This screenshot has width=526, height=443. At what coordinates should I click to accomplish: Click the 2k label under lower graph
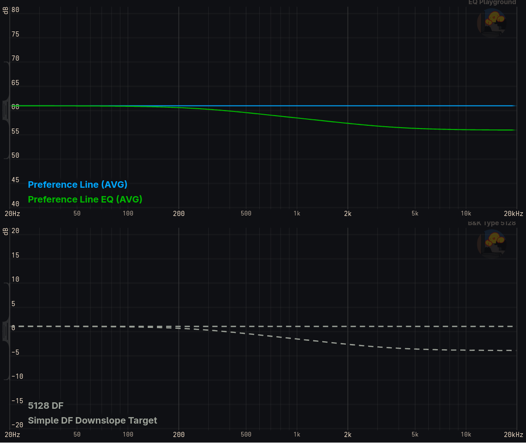tap(348, 435)
